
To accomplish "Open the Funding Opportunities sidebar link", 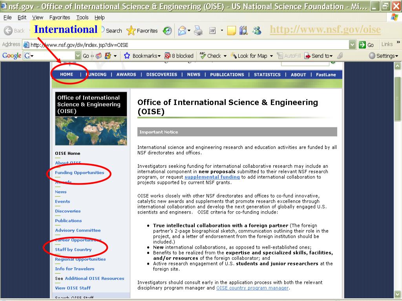I will (79, 172).
